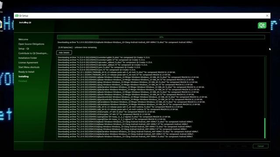Click the '(0.00 bytes/sec) - unknown time remaining' text
280x157 pixels.
coord(77,48)
